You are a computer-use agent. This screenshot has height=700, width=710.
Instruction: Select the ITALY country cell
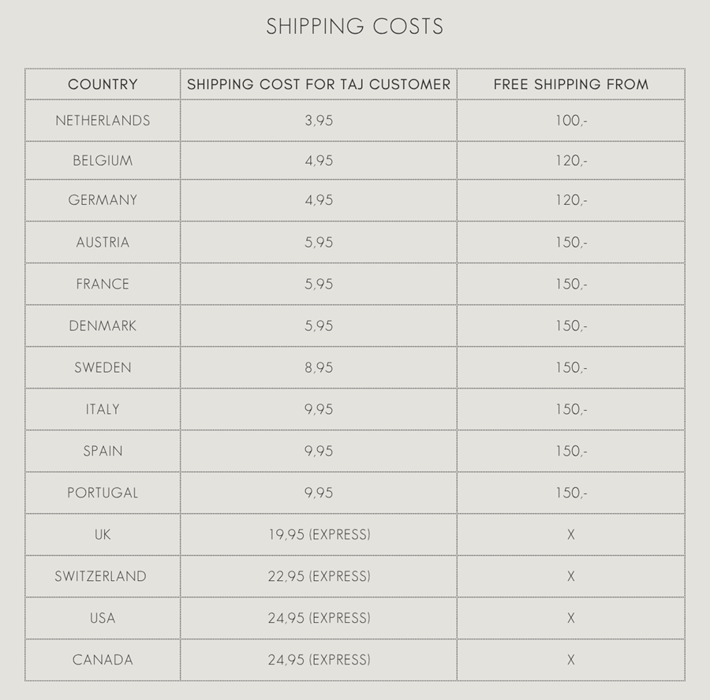103,409
